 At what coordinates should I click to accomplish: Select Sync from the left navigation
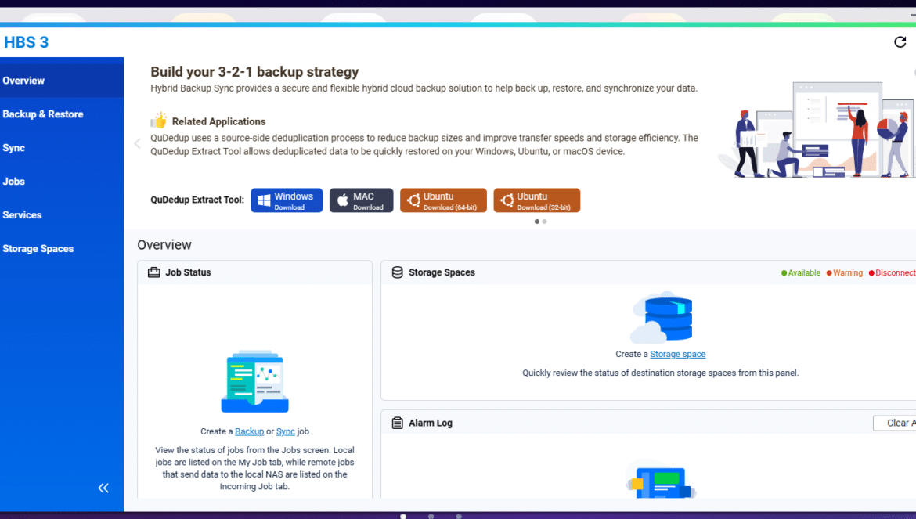click(62, 148)
